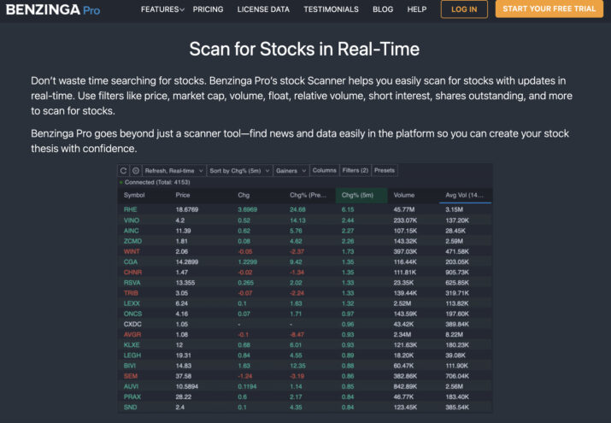Click the Benzinga Pro logo
This screenshot has width=611, height=423.
[53, 9]
